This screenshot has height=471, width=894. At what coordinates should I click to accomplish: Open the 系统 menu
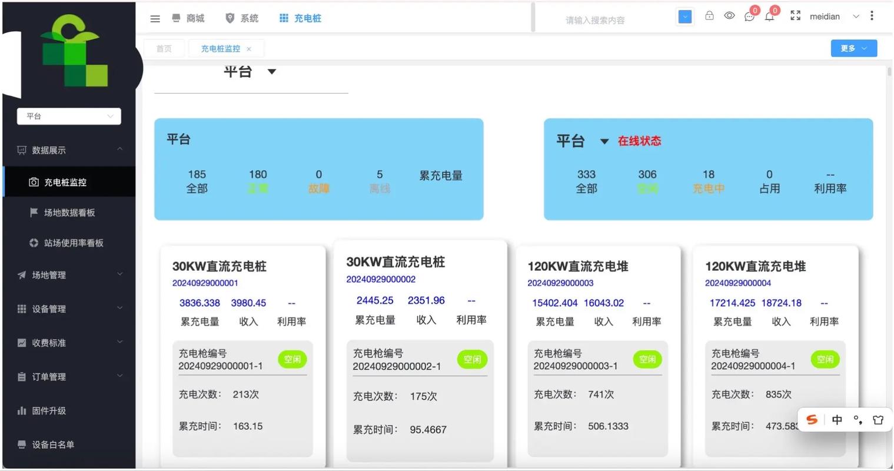pos(242,18)
